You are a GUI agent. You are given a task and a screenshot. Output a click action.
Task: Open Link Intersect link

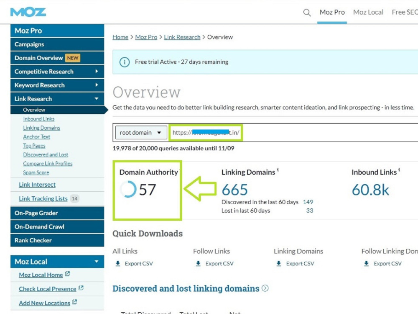click(37, 185)
